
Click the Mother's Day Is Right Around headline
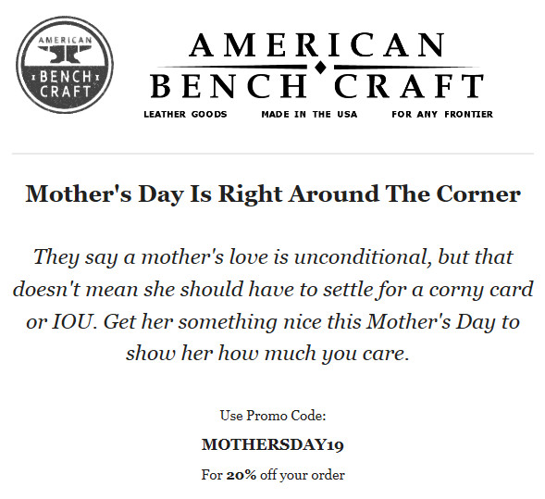coord(273,194)
